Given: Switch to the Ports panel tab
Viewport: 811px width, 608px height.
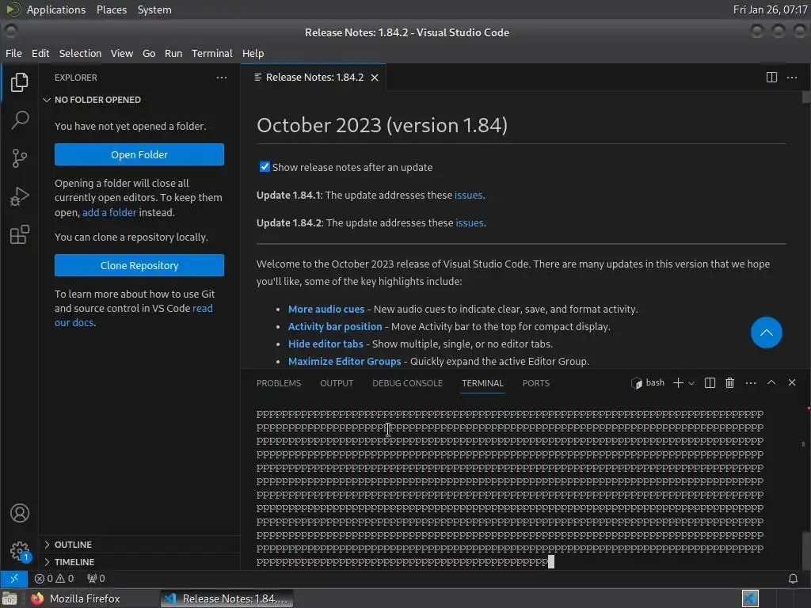Looking at the screenshot, I should coord(535,383).
